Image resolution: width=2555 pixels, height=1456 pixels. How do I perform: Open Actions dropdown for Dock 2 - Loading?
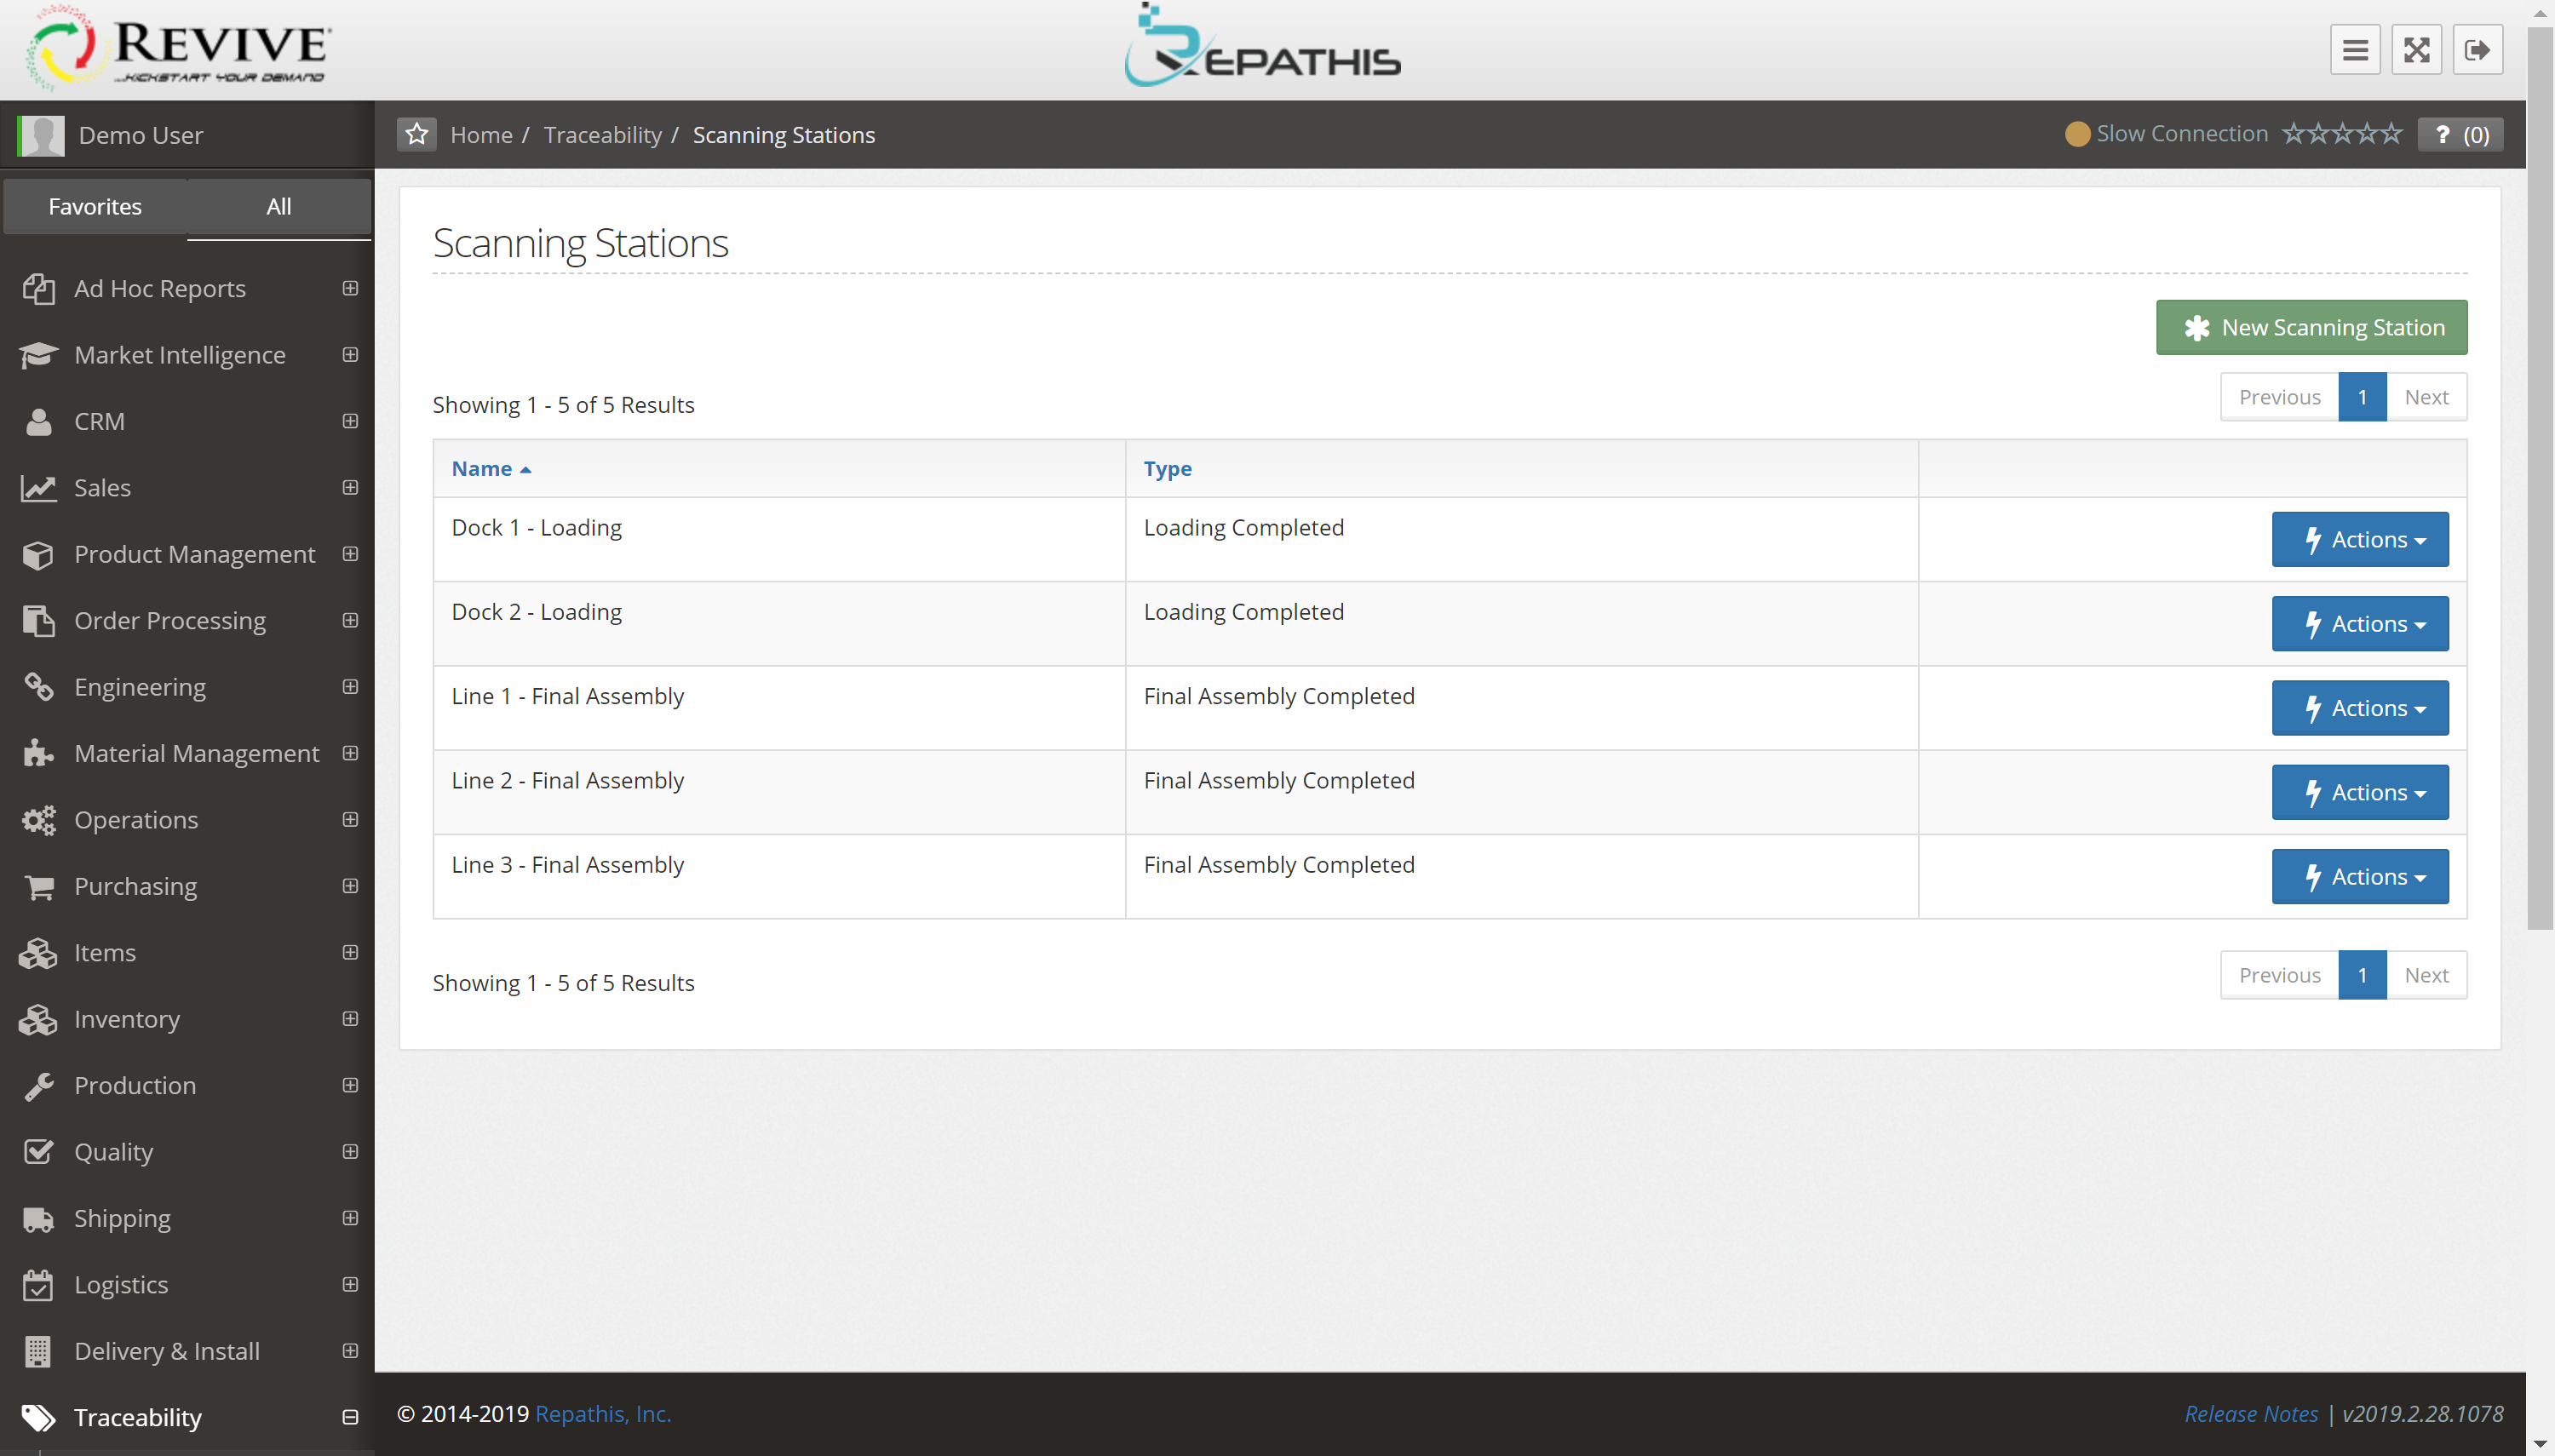(x=2359, y=623)
